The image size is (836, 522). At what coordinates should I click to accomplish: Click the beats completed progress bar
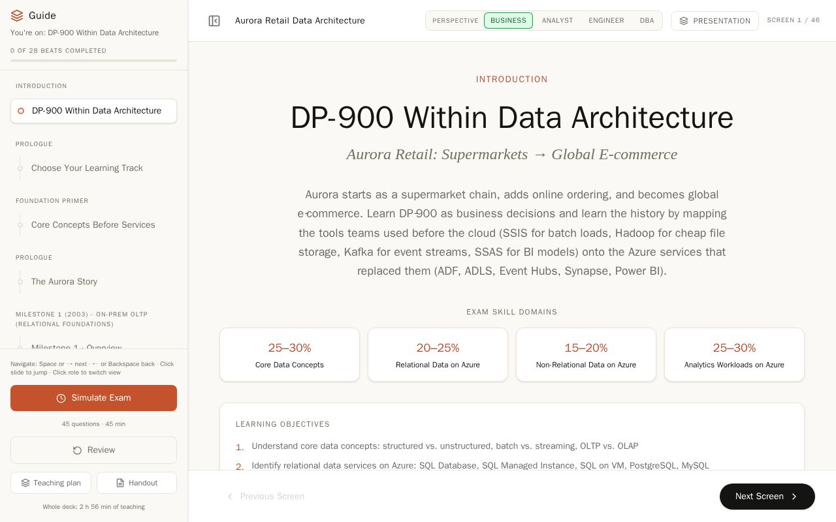coord(93,61)
